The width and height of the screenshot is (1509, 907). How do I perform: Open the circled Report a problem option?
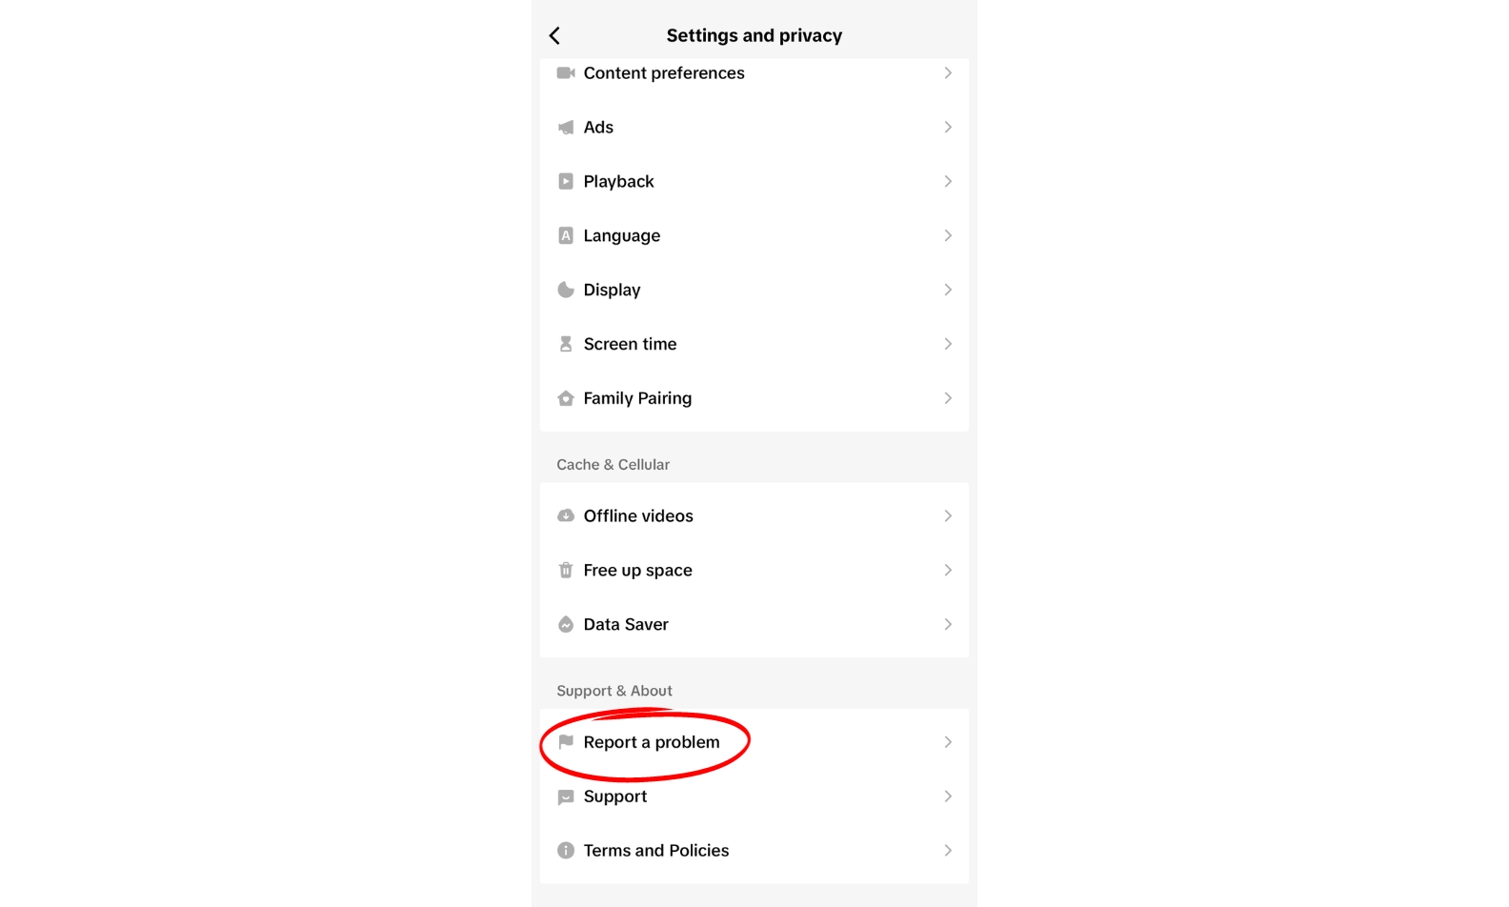651,741
